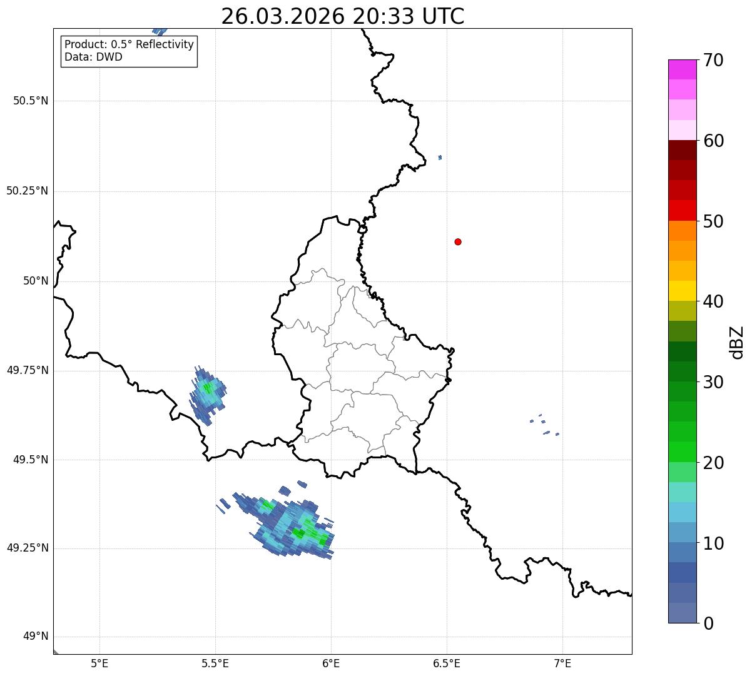Screen dimensions: 752x676
Task: Click the 49.75°N latitude label
Action: coord(28,370)
